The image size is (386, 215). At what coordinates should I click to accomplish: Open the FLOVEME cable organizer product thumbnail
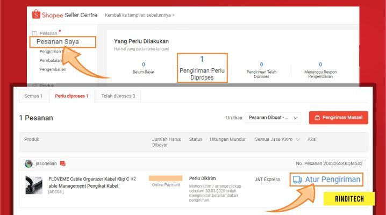(34, 185)
